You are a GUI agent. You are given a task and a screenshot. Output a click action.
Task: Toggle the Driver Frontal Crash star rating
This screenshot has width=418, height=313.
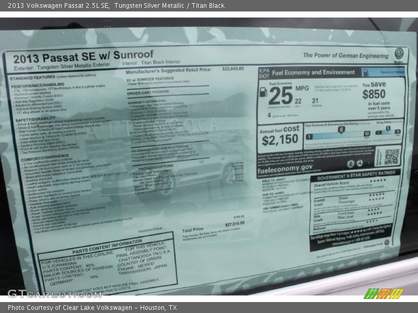376,195
